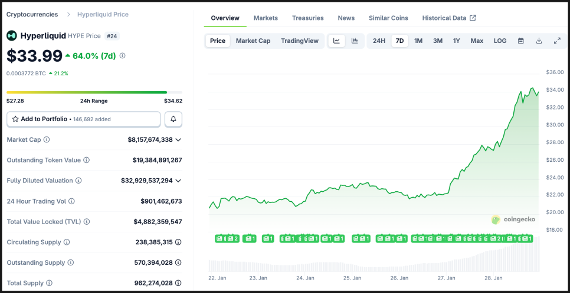Image resolution: width=570 pixels, height=293 pixels.
Task: Open the calendar date range picker
Action: 520,41
